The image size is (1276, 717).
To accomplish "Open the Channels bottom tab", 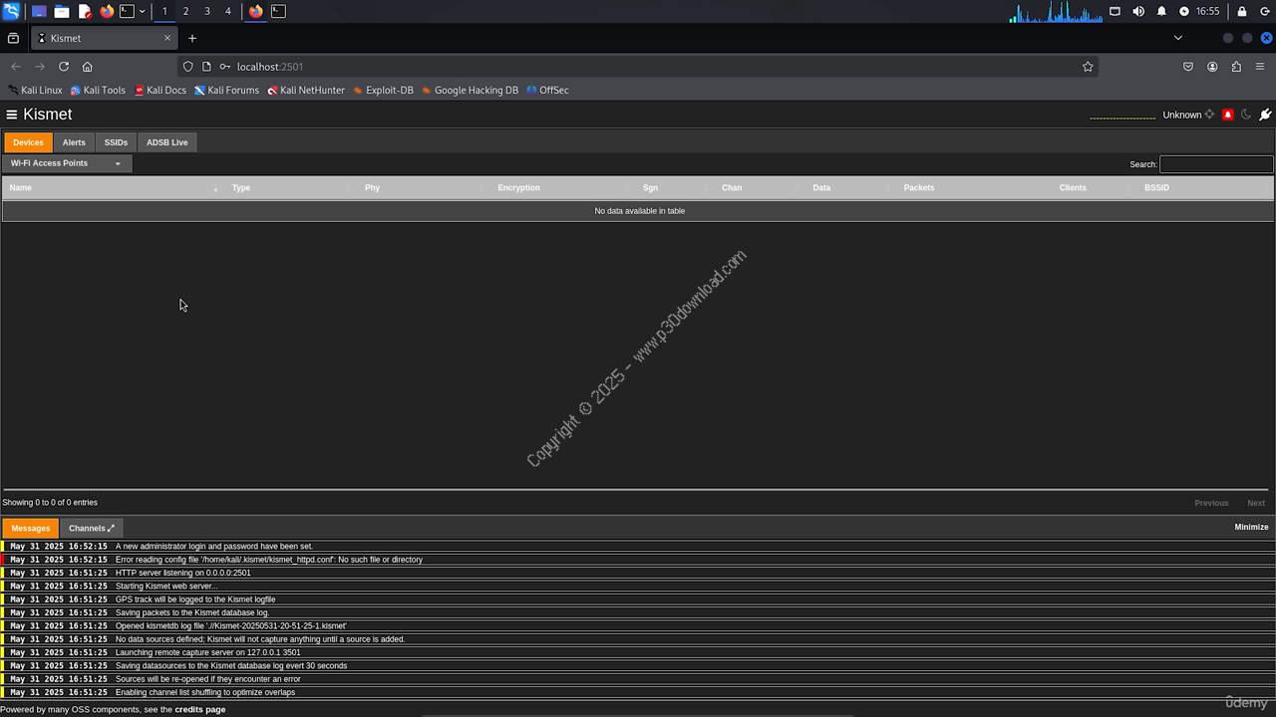I will pos(92,529).
